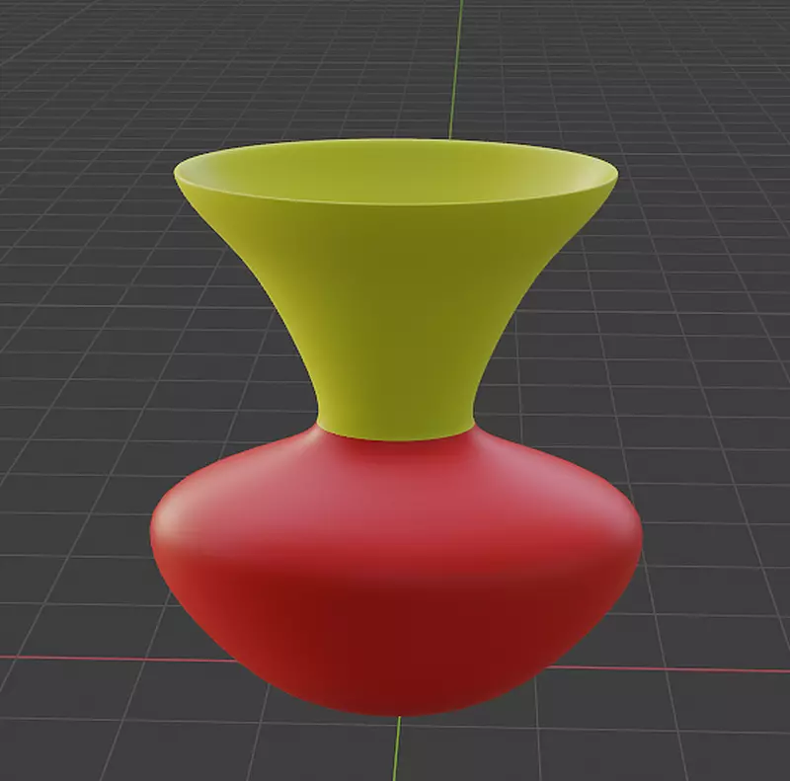Image resolution: width=790 pixels, height=781 pixels.
Task: Click the inner rim opening of the vase
Action: click(398, 172)
